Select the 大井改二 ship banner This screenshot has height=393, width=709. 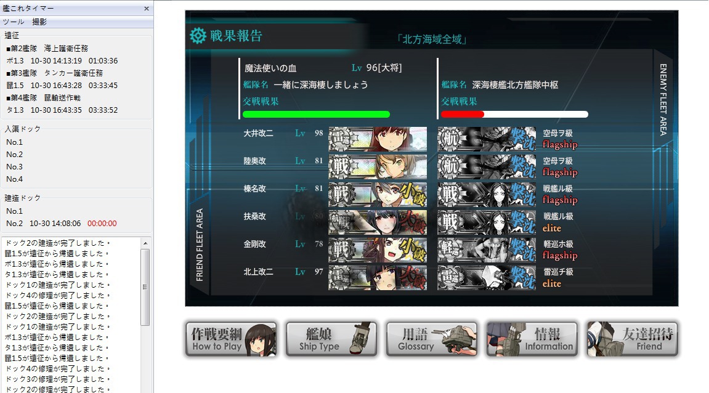[378, 139]
